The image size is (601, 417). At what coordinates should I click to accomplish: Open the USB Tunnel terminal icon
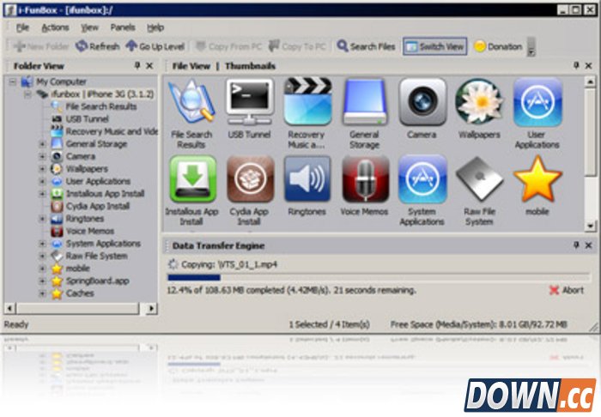pyautogui.click(x=249, y=103)
